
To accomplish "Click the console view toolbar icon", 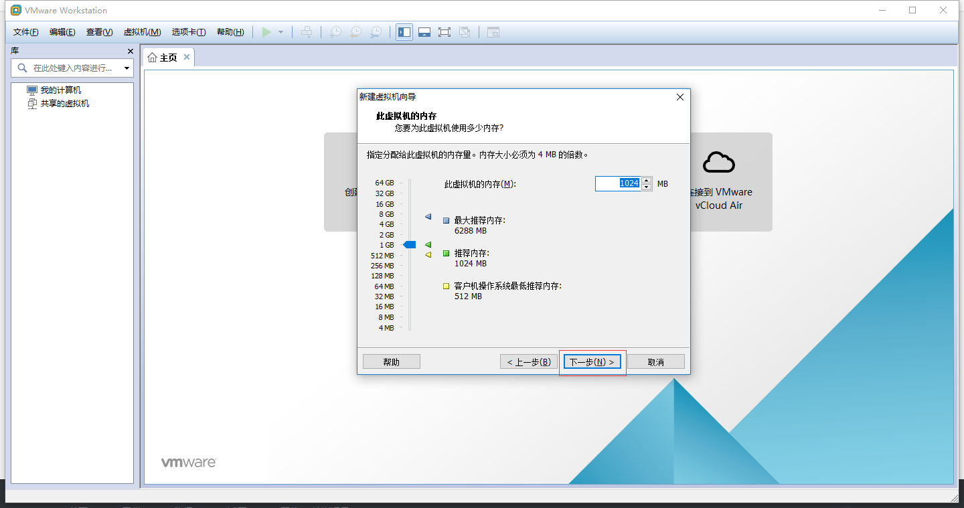I will point(493,32).
